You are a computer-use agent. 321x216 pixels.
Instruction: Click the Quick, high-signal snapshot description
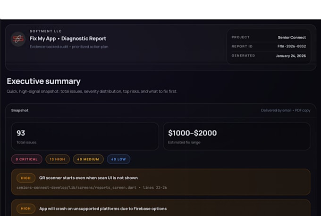point(92,91)
